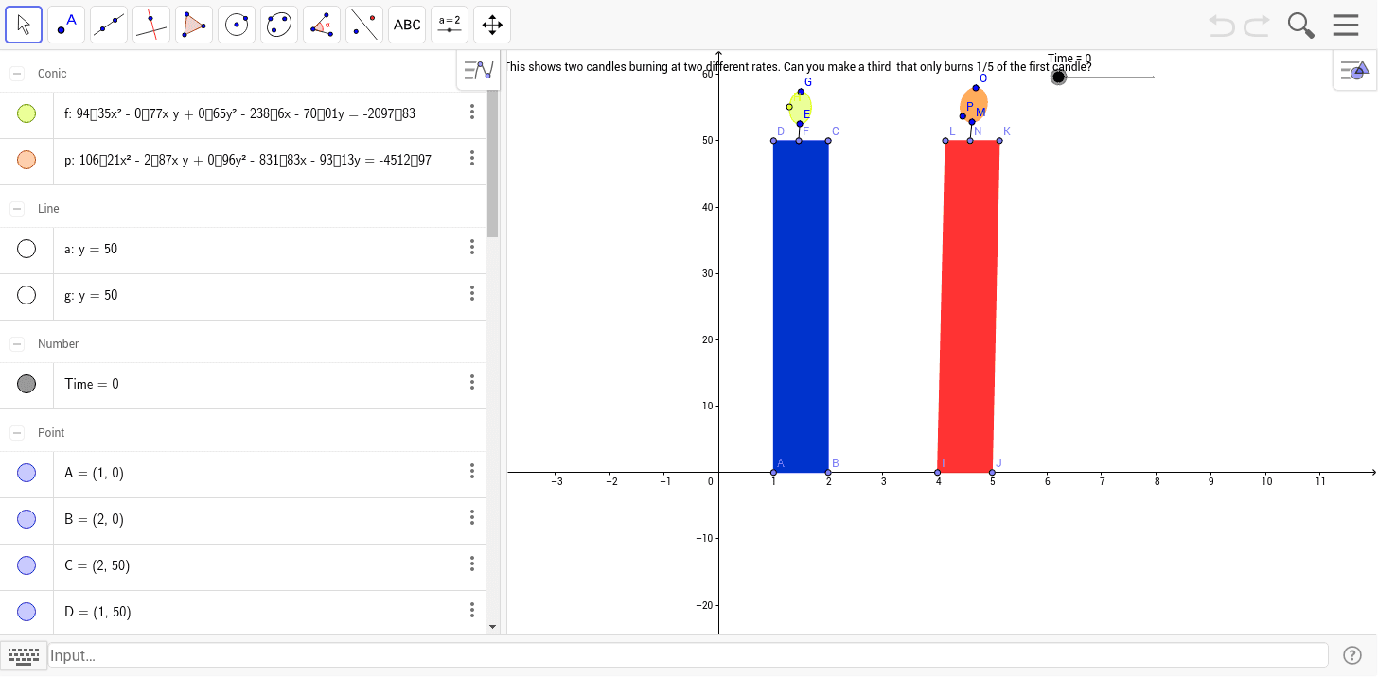Open the main hamburger menu
The image size is (1378, 677).
tap(1346, 26)
